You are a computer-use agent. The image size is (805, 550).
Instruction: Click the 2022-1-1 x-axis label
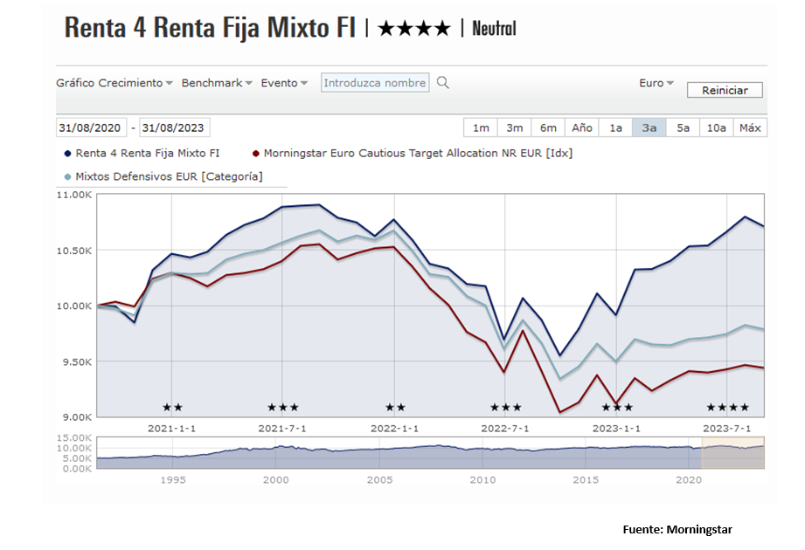pos(395,429)
